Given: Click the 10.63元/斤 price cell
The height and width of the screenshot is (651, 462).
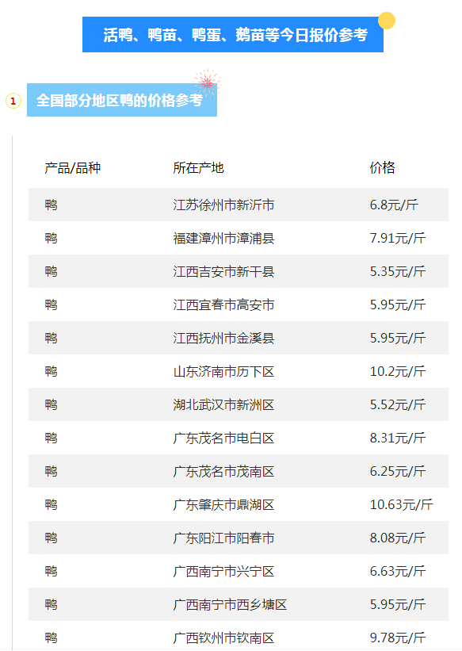Looking at the screenshot, I should 401,504.
